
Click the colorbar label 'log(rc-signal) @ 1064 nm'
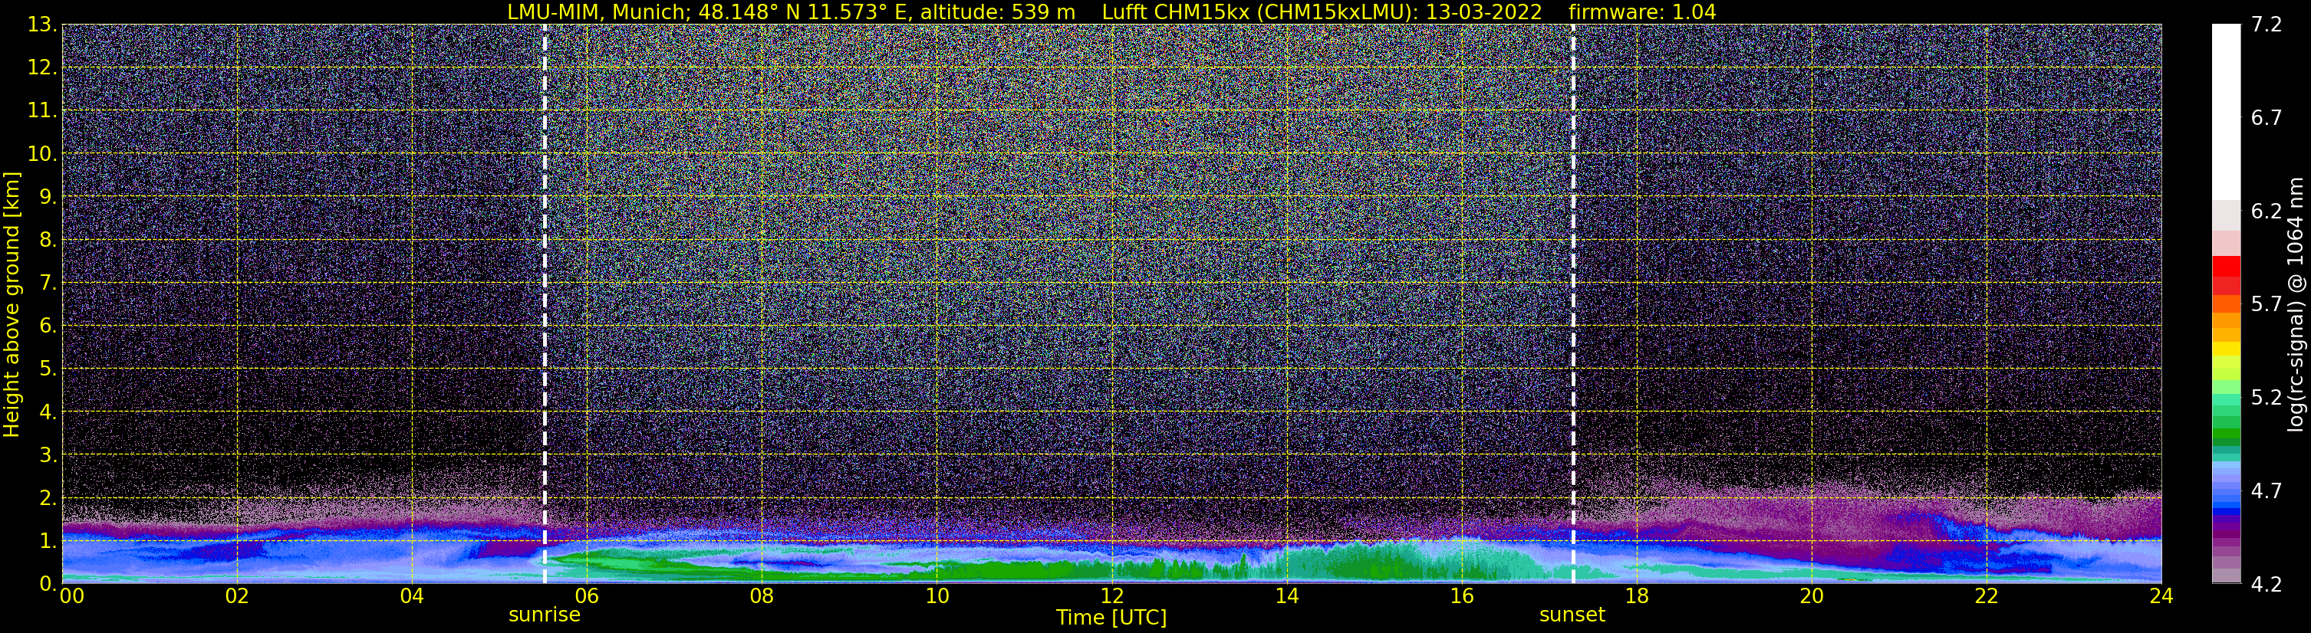pos(2295,304)
